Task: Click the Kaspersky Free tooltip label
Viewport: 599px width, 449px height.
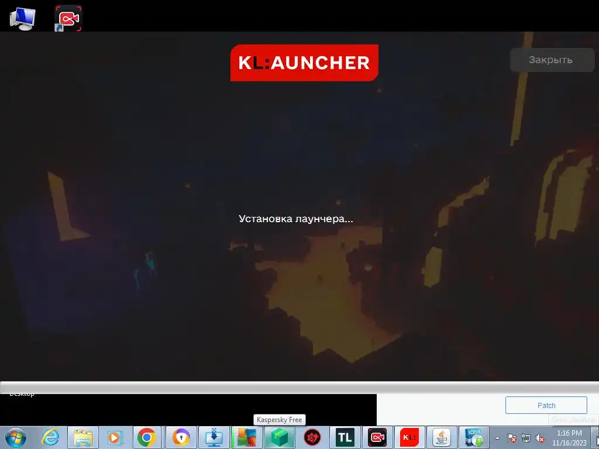Action: click(279, 420)
